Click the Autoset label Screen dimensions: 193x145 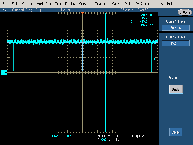tap(176, 78)
